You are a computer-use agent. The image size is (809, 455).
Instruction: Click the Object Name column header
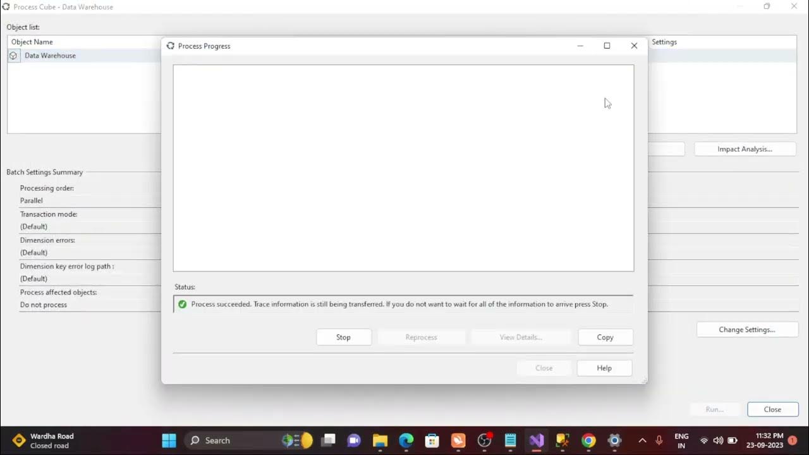pyautogui.click(x=32, y=42)
